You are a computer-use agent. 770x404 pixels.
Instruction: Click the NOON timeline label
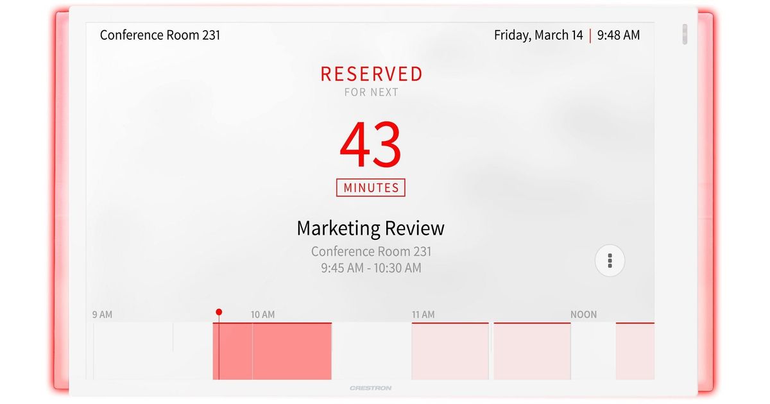point(583,315)
